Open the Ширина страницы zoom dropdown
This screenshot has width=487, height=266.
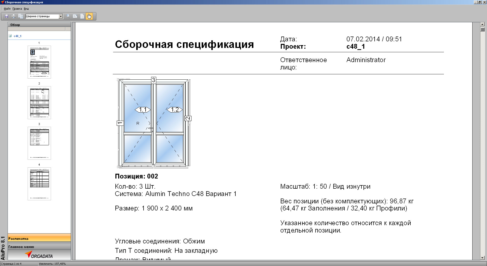tap(61, 16)
